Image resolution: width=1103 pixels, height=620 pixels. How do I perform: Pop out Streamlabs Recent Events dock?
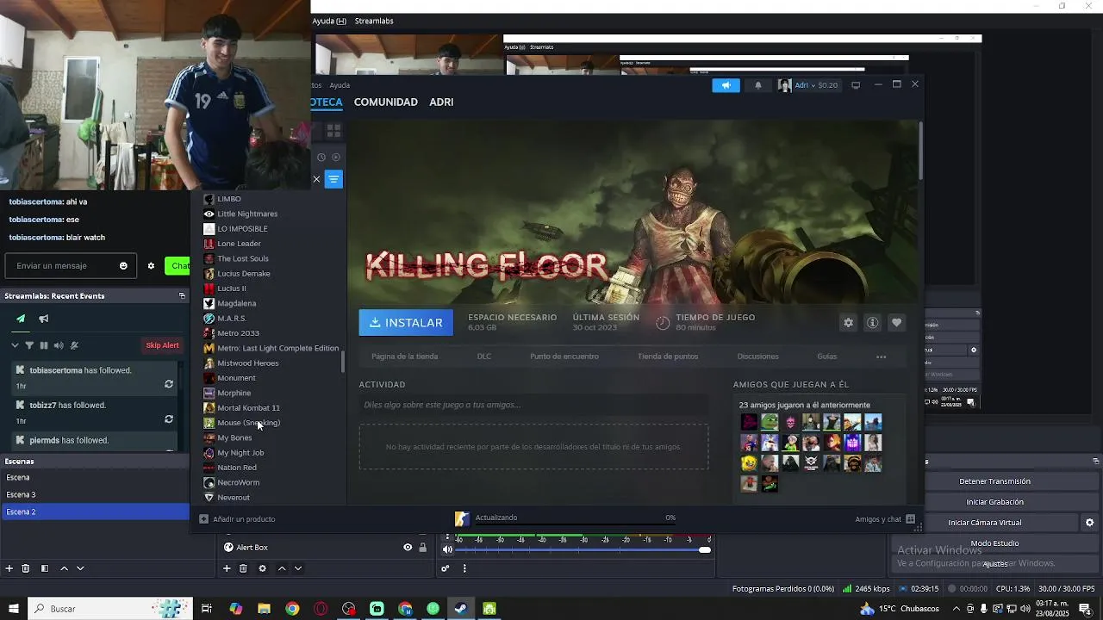pos(182,295)
